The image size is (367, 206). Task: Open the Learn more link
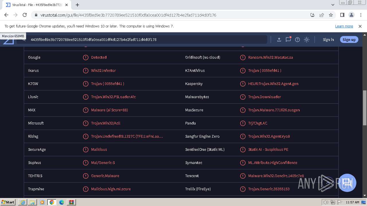(x=344, y=26)
